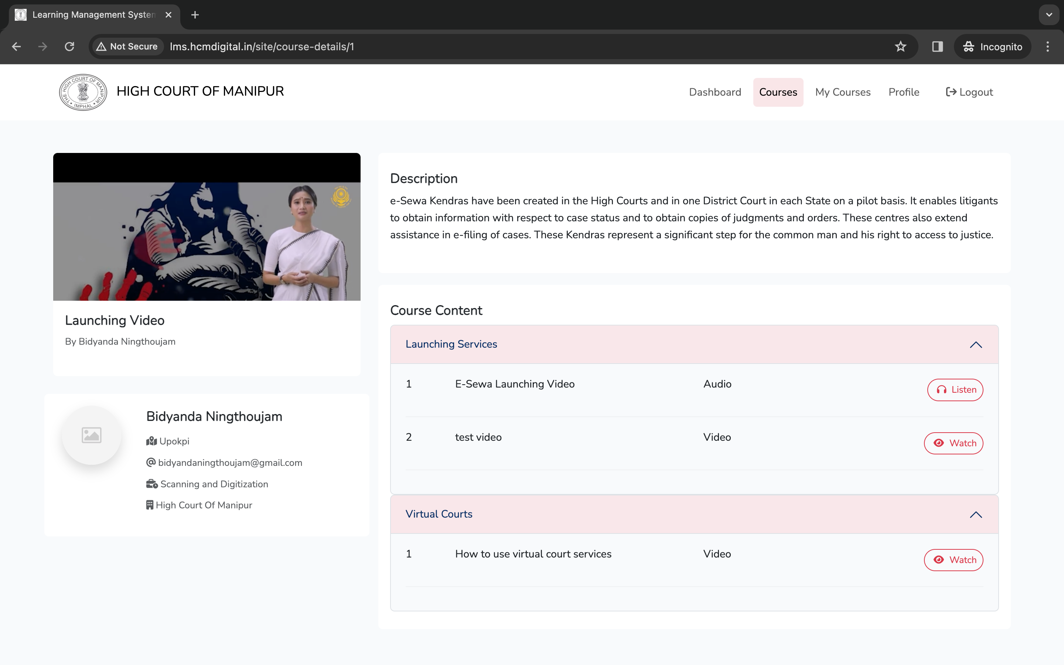Watch the test video
Image resolution: width=1064 pixels, height=665 pixels.
tap(953, 443)
